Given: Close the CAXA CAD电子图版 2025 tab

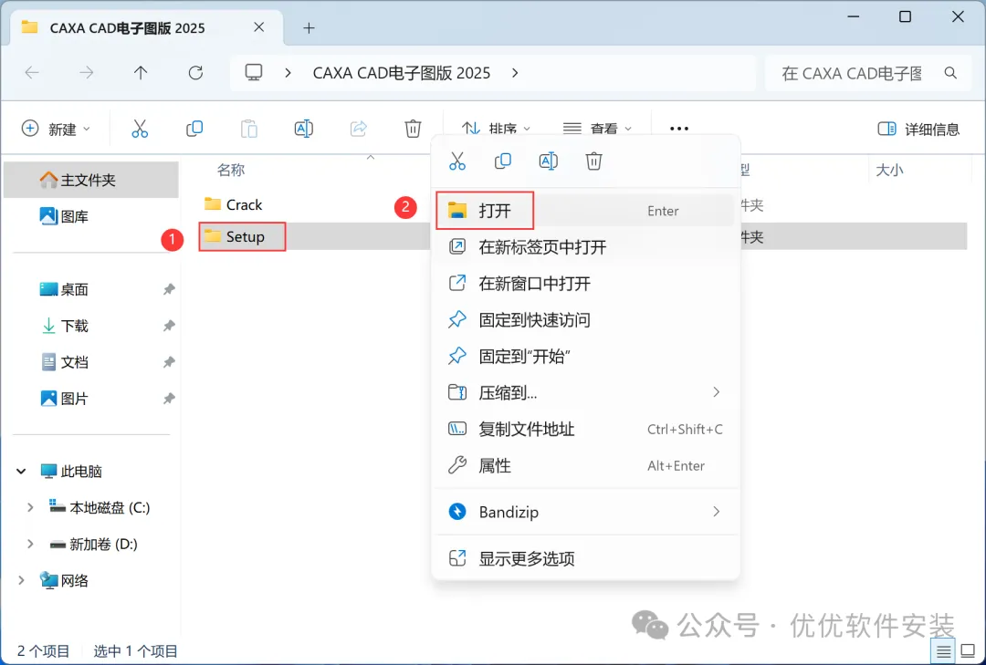Looking at the screenshot, I should [258, 27].
